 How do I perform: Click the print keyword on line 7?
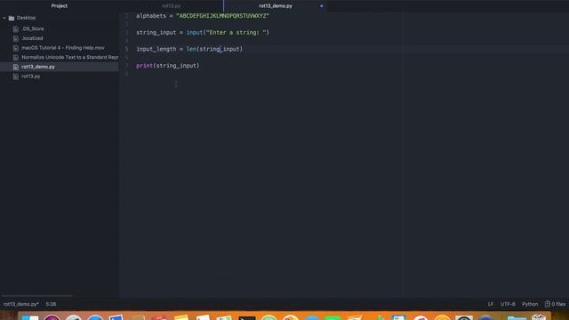pos(144,66)
